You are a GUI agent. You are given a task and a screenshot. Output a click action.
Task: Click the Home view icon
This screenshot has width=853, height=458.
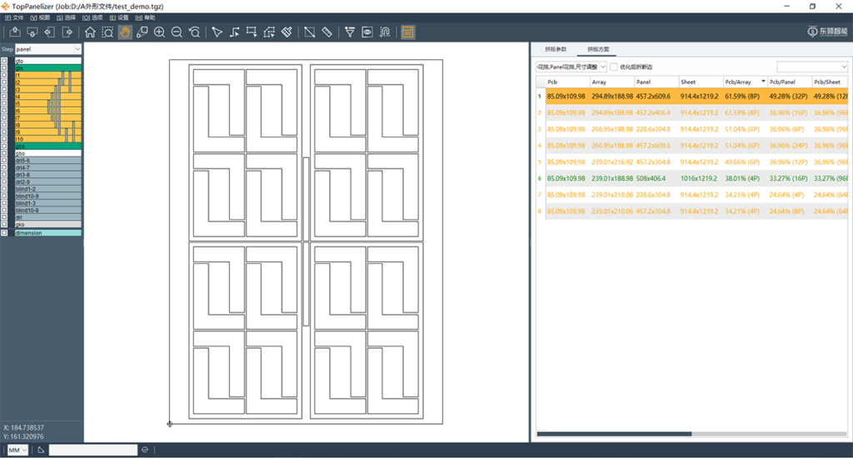pos(90,32)
